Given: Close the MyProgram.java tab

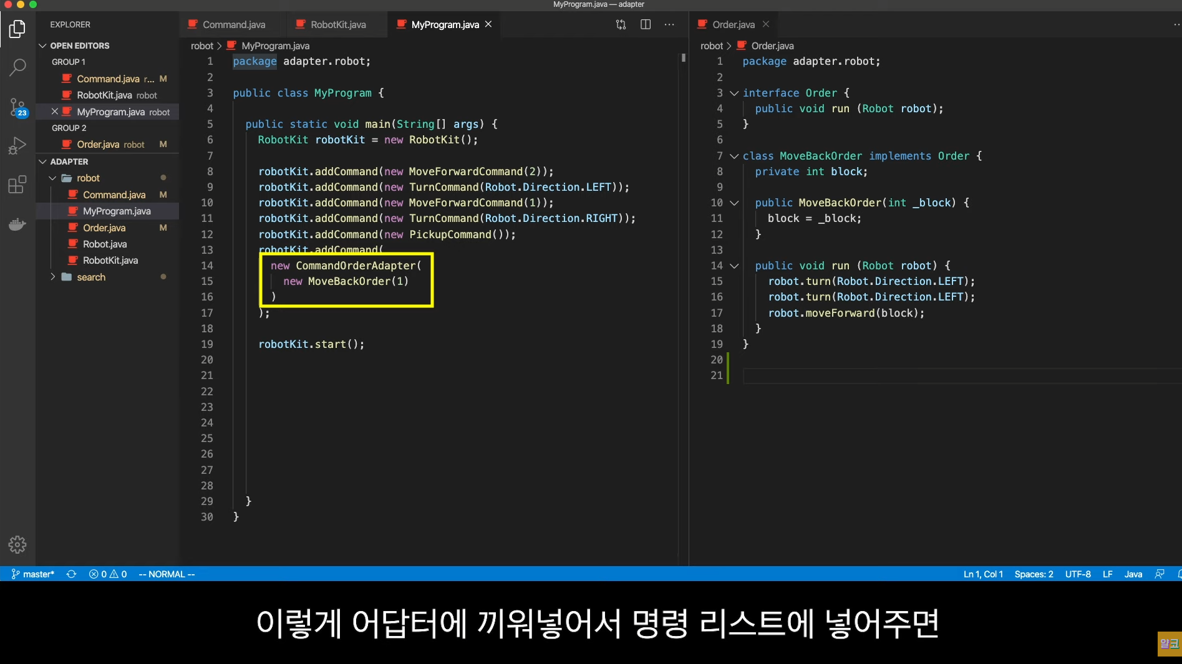Looking at the screenshot, I should [x=488, y=24].
